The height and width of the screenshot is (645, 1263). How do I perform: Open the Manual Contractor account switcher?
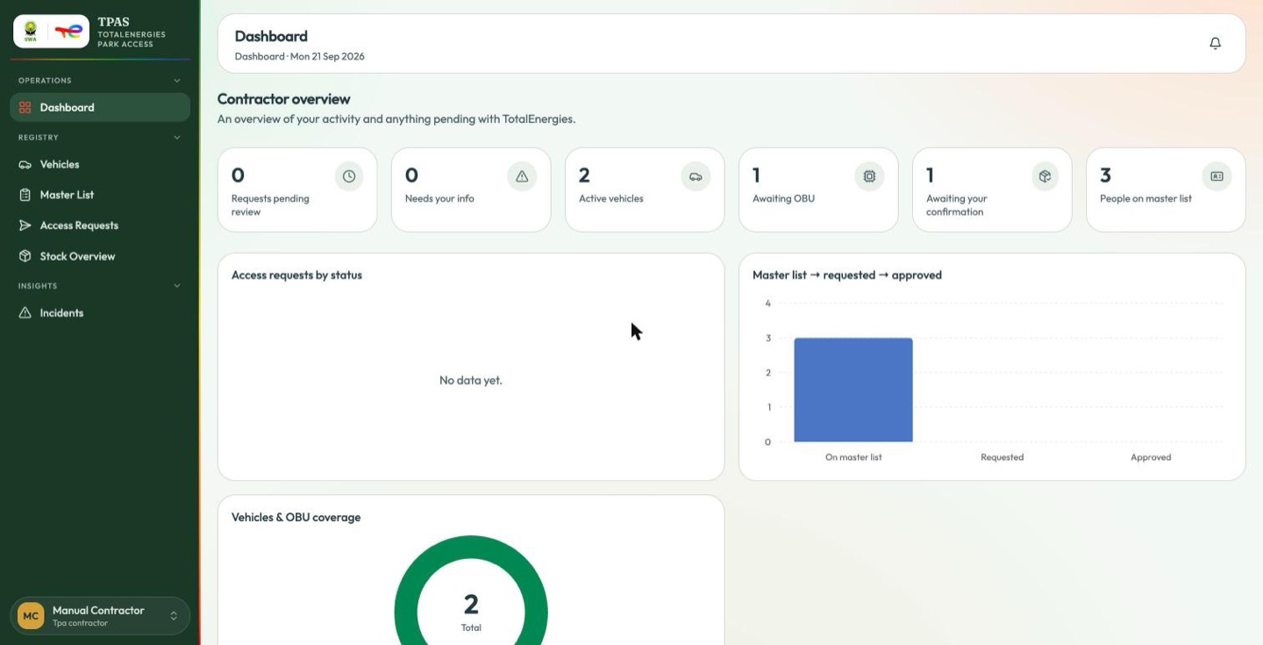point(100,616)
